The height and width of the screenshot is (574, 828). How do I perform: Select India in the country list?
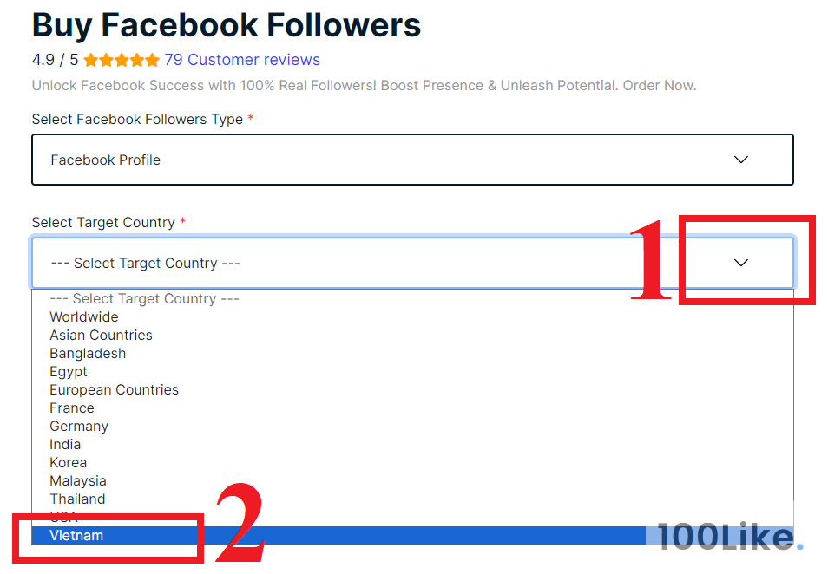click(65, 445)
